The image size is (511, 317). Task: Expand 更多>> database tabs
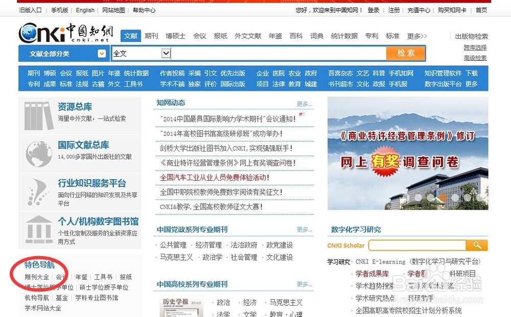(417, 36)
